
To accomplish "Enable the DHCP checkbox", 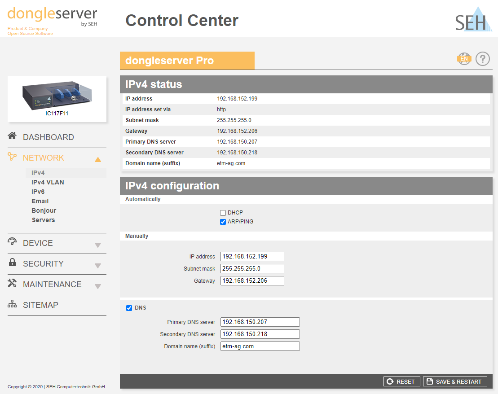I will 223,213.
